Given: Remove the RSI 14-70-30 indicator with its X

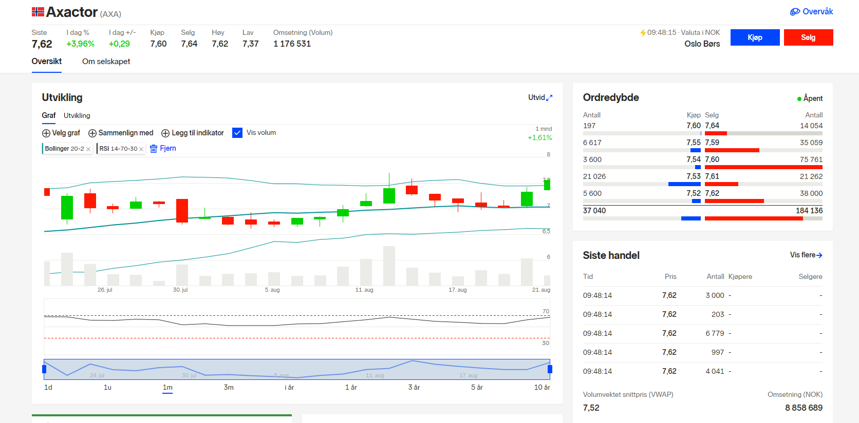Looking at the screenshot, I should (x=141, y=149).
